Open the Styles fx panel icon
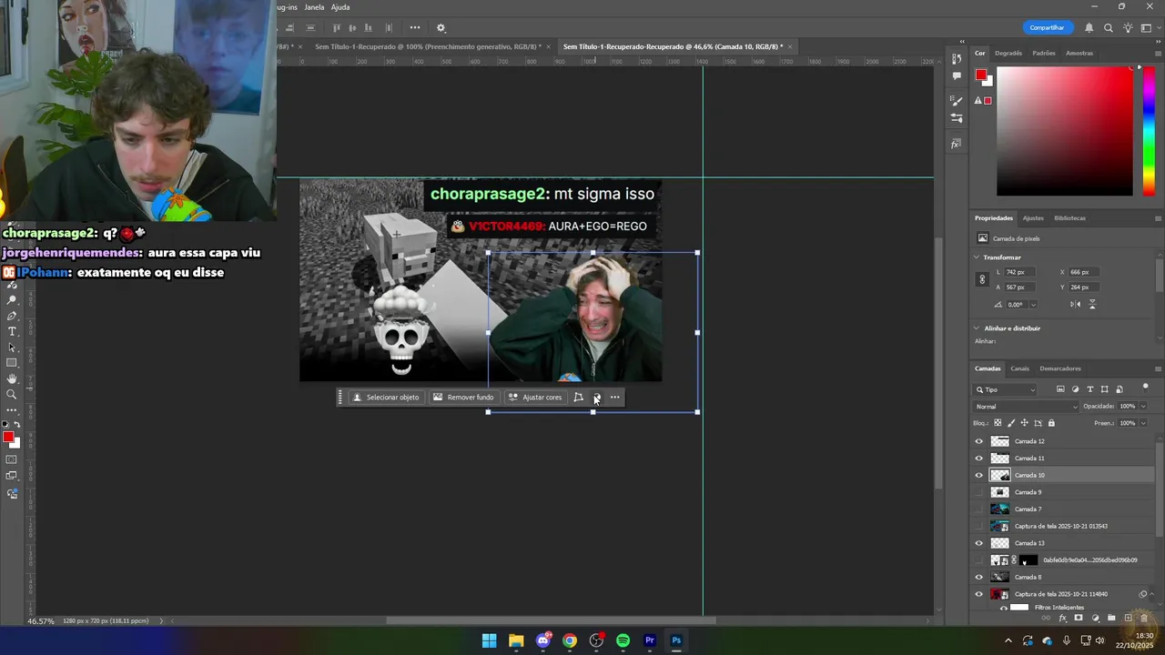 (956, 144)
